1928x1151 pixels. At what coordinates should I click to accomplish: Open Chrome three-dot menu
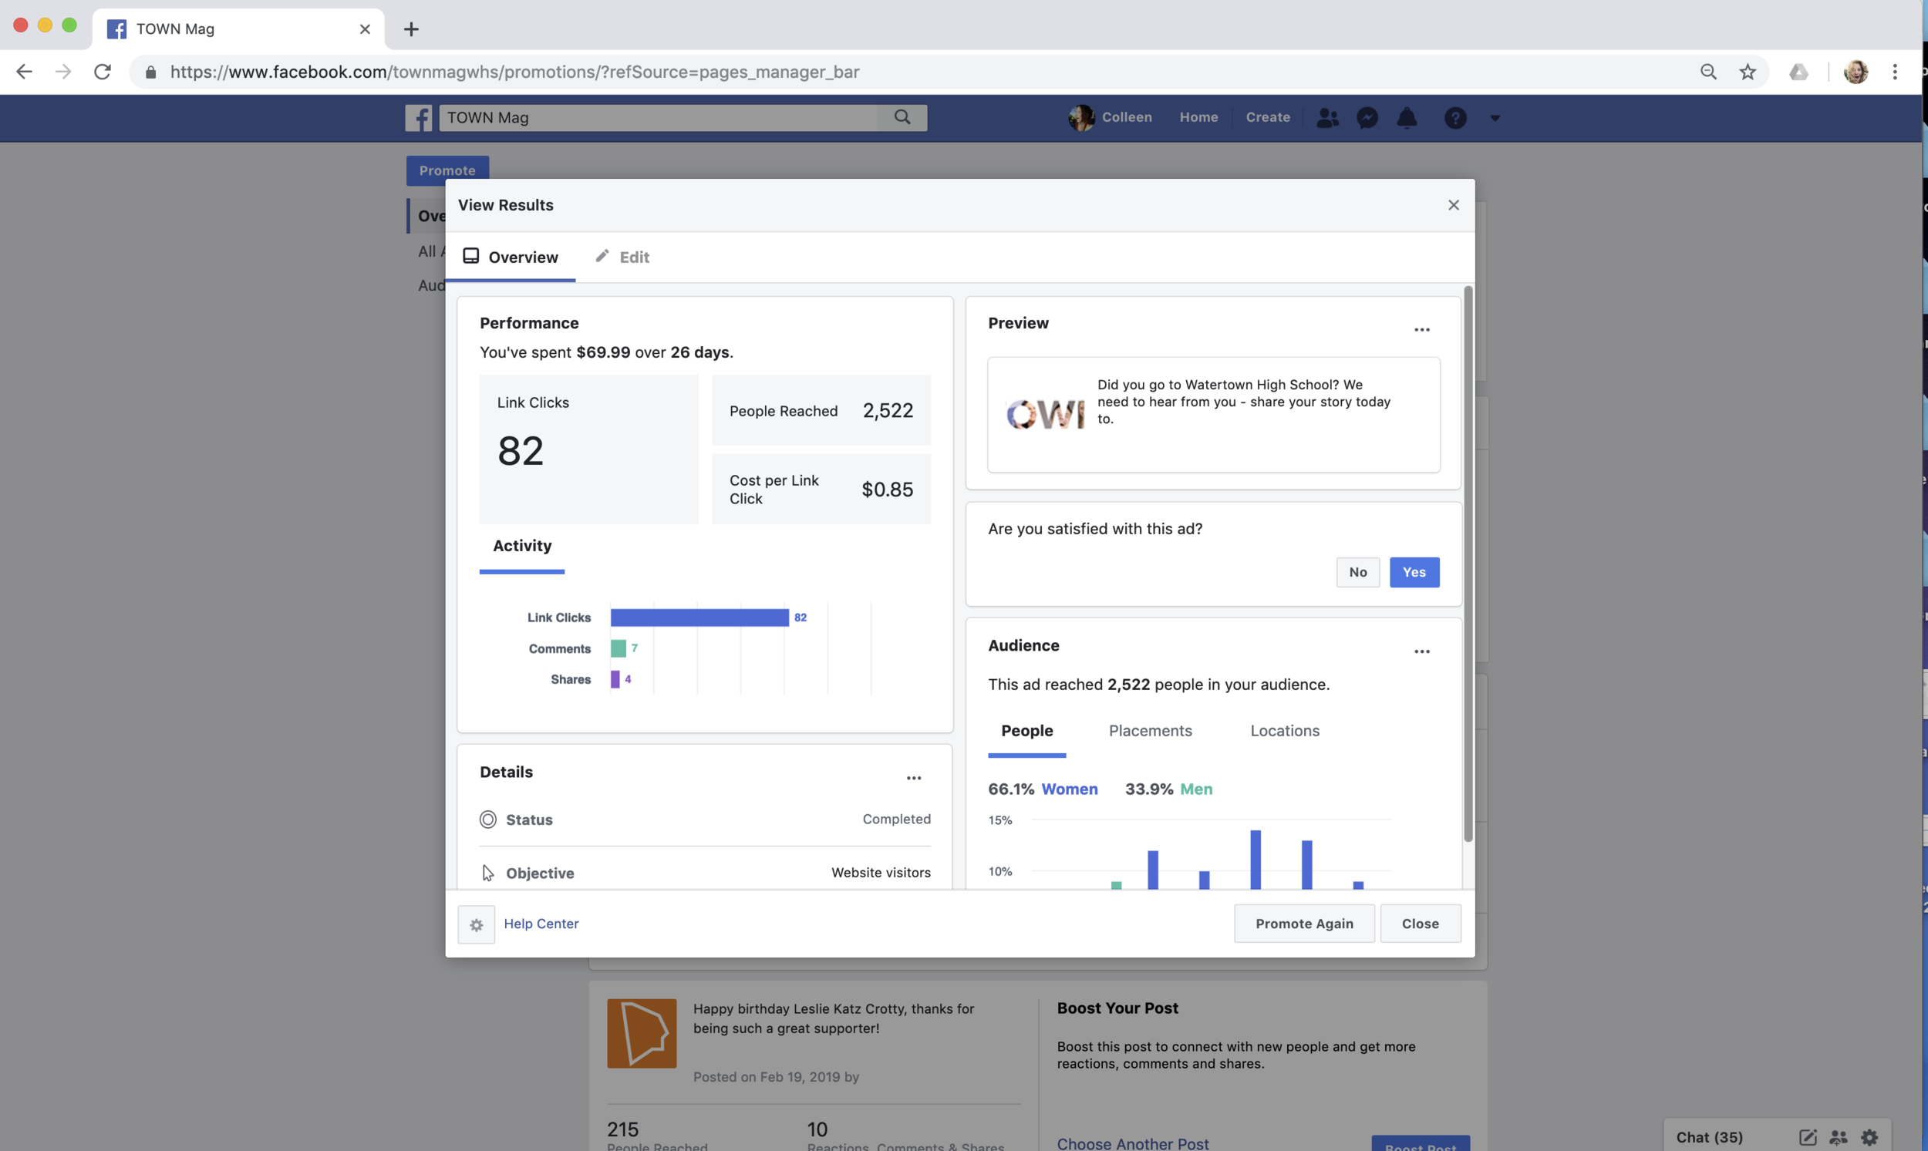[1894, 72]
